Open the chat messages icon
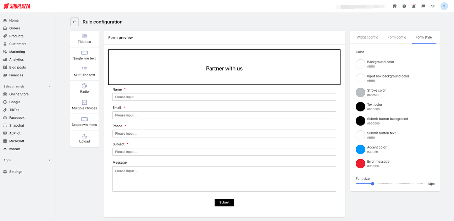 [x=423, y=6]
